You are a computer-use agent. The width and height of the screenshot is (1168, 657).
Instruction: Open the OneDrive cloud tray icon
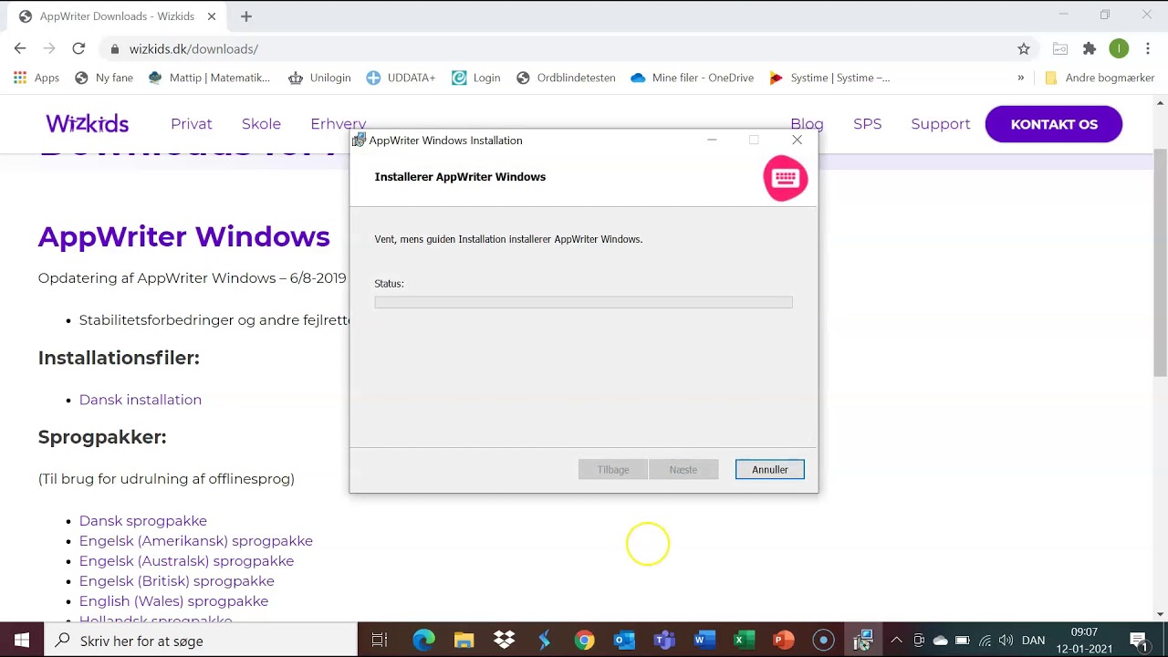pos(941,641)
